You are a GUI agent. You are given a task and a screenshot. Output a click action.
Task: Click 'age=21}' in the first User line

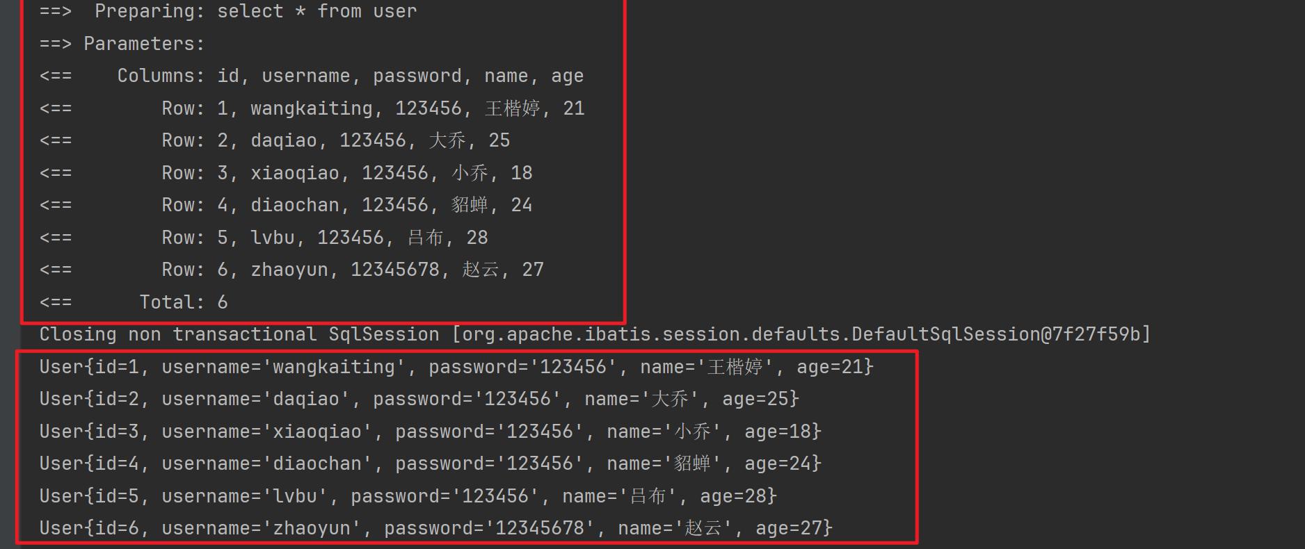pyautogui.click(x=834, y=367)
